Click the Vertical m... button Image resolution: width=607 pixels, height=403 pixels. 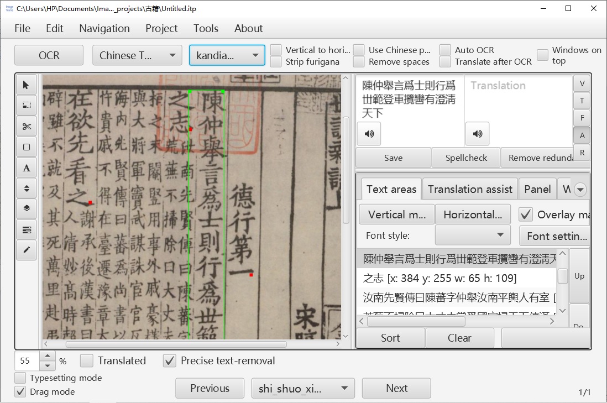click(x=397, y=214)
